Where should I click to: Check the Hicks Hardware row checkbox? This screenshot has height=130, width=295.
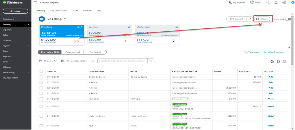pyautogui.click(x=41, y=116)
